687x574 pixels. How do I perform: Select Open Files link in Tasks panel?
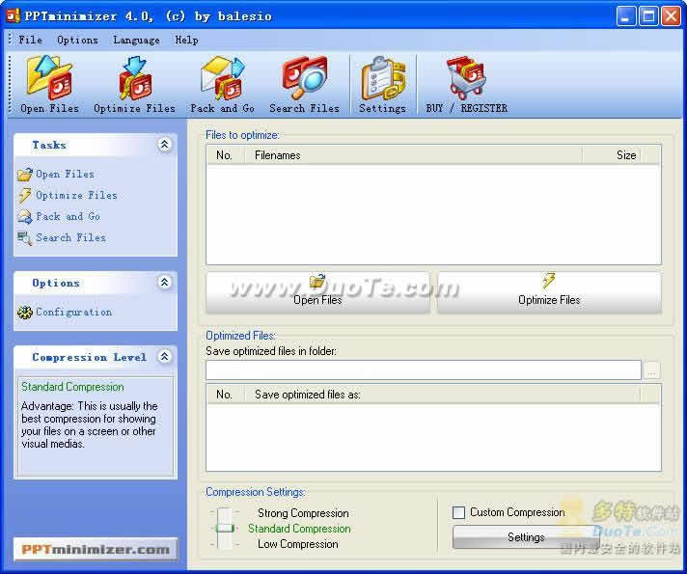point(65,174)
